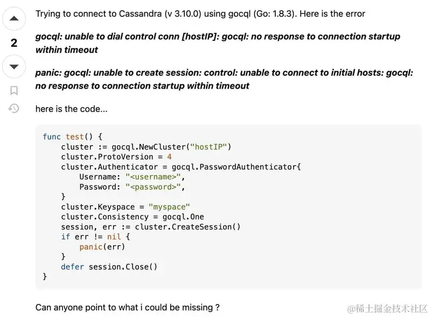Click the panic(err) code line

pyautogui.click(x=102, y=247)
